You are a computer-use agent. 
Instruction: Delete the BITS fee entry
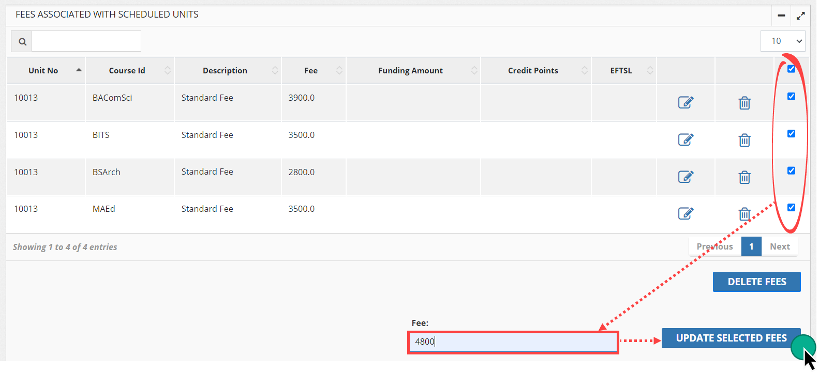744,140
